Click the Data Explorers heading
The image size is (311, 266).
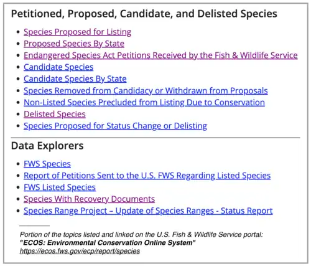point(47,146)
